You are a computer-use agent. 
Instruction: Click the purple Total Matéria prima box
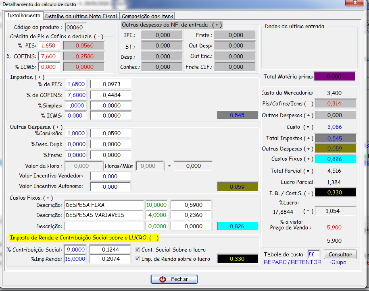point(334,76)
